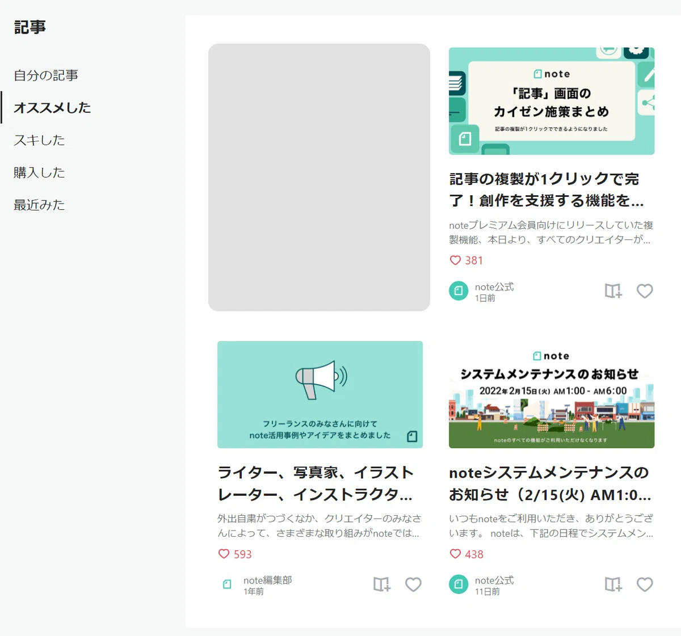Screen dimensions: 681x636
Task: Open the フリーランス megaphone thumbnail
Action: [x=320, y=394]
